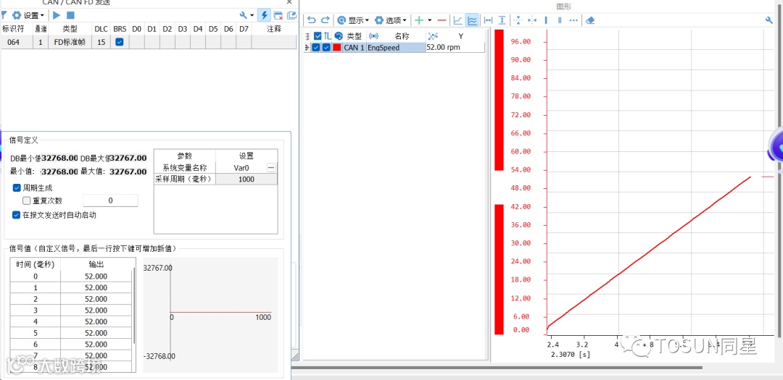Select output value in time row 3
783x380 pixels.
tap(96, 311)
